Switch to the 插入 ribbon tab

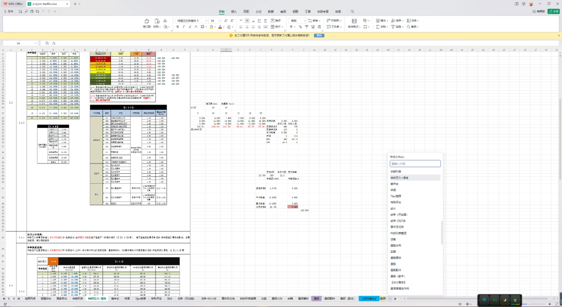click(x=234, y=11)
